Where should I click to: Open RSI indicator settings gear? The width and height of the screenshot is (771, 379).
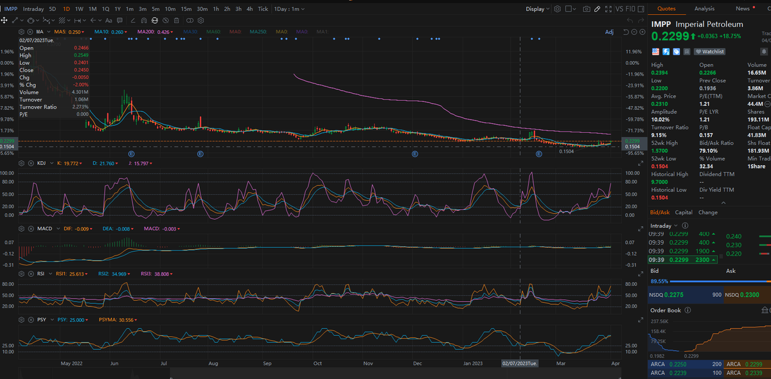click(21, 274)
